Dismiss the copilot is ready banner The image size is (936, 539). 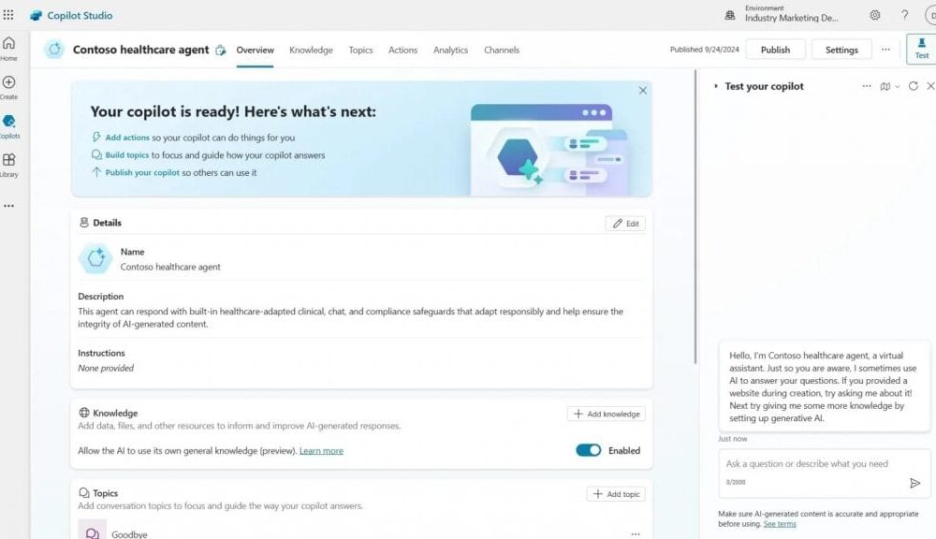[x=643, y=91]
